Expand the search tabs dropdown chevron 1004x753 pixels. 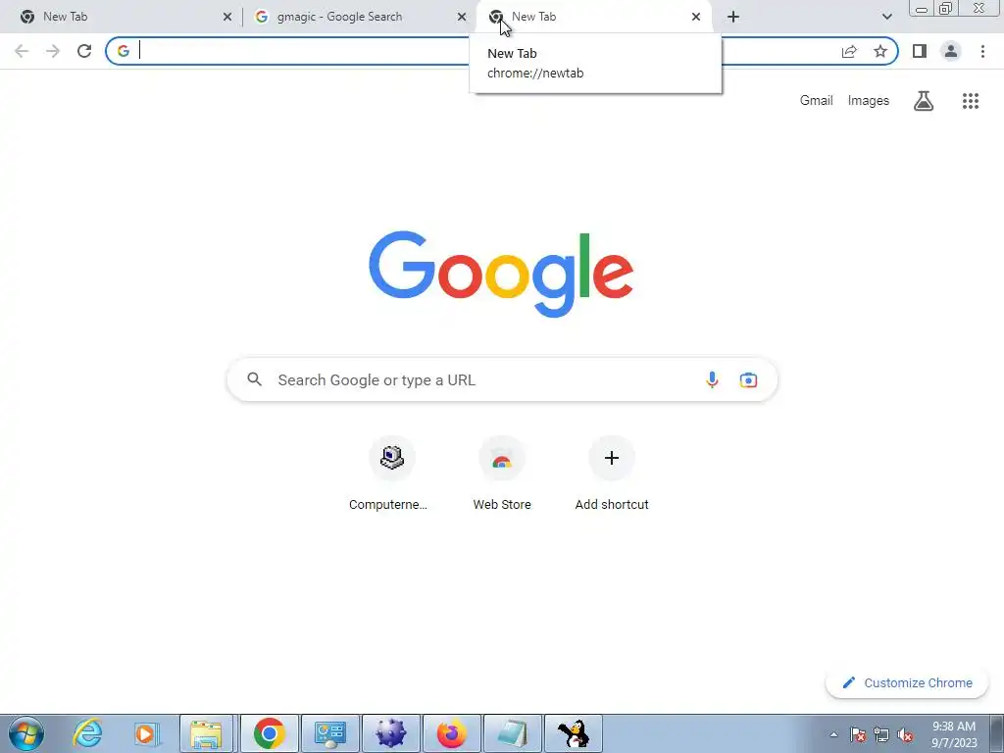[886, 17]
